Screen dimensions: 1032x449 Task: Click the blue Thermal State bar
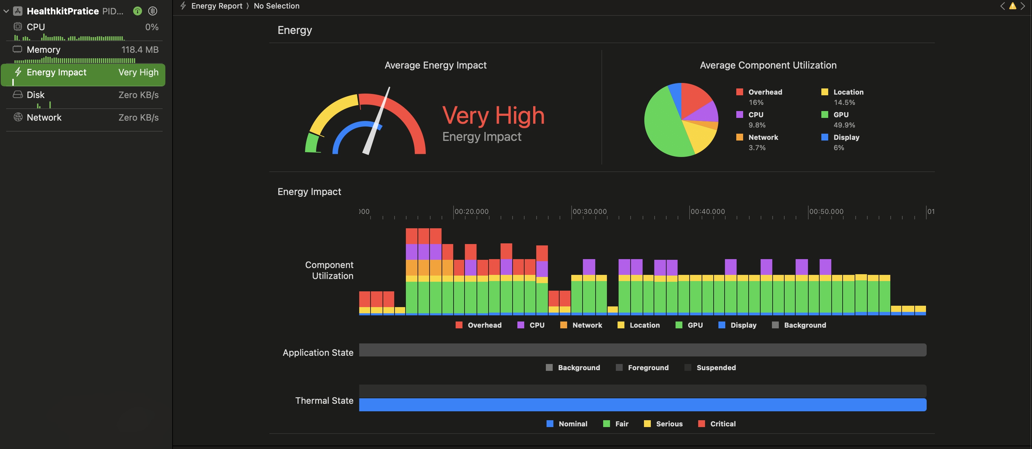(x=642, y=404)
